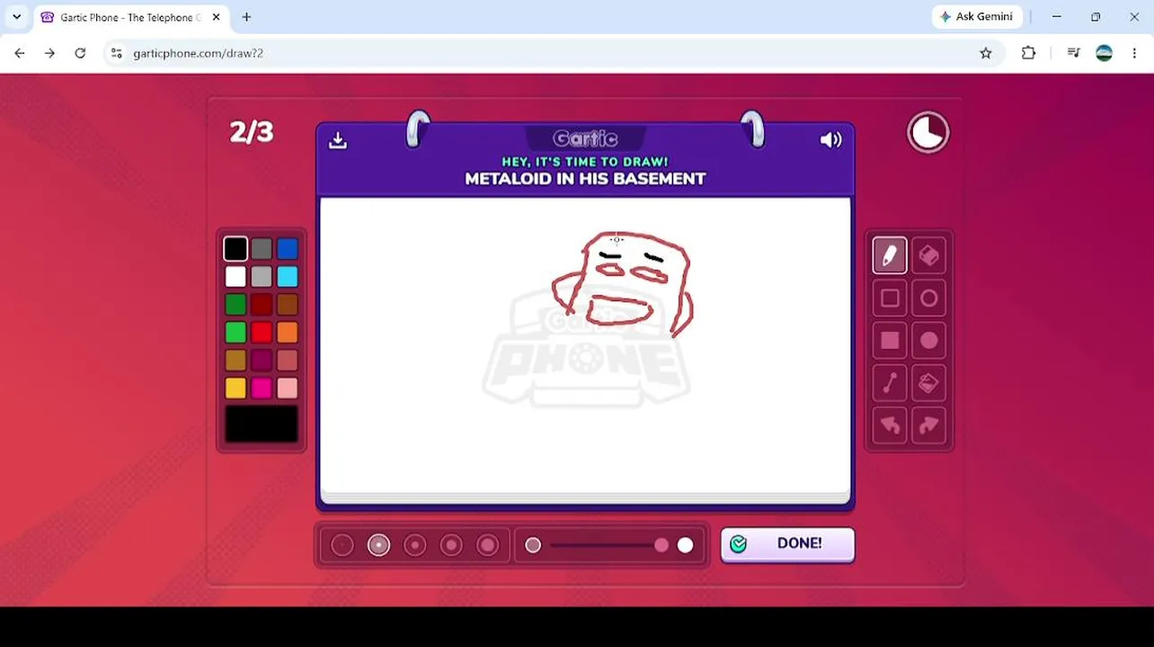Open the Chrome three-dot menu
Viewport: 1154px width, 647px height.
click(x=1134, y=53)
